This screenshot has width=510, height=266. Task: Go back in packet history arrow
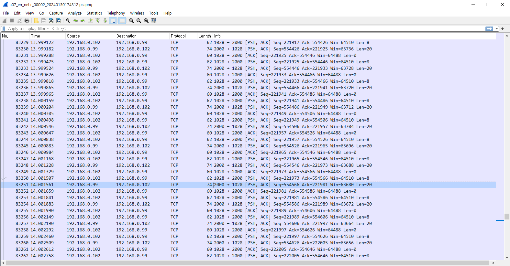75,21
